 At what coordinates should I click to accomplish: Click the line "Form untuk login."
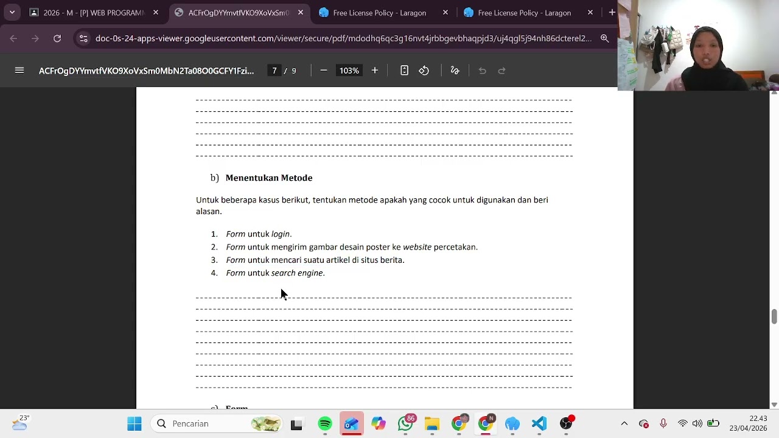pos(259,234)
